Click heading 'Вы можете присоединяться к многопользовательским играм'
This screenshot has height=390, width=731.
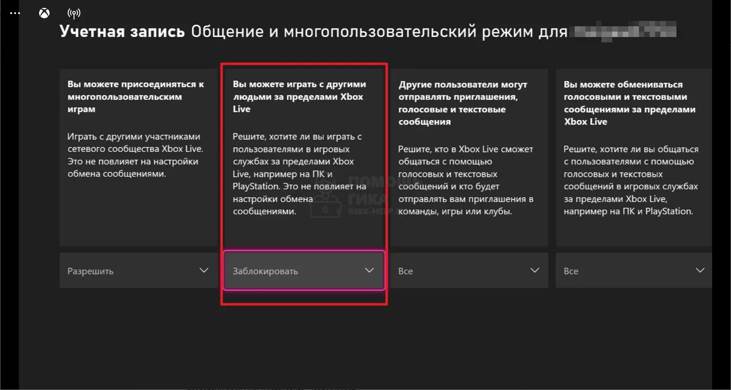point(136,97)
